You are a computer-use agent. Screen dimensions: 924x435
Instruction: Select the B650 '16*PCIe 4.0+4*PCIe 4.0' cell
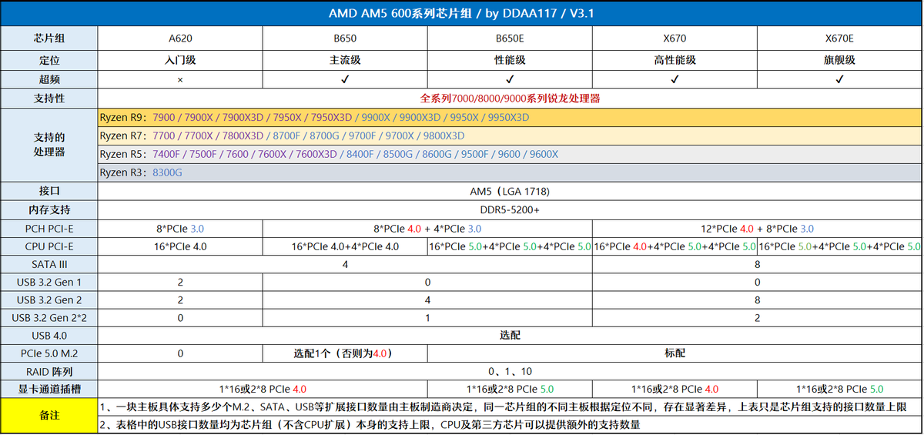coord(345,246)
